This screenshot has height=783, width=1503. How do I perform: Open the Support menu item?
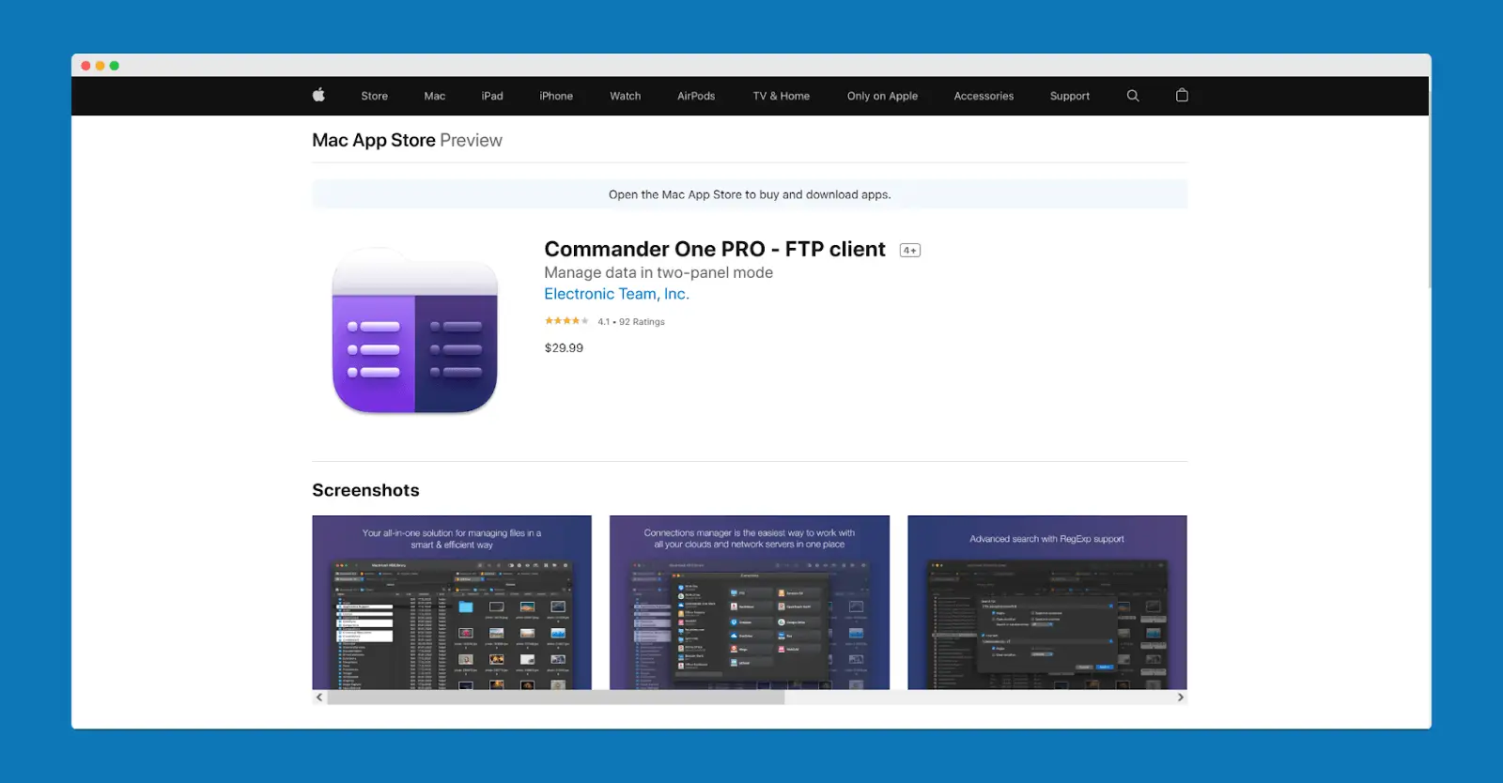1069,96
